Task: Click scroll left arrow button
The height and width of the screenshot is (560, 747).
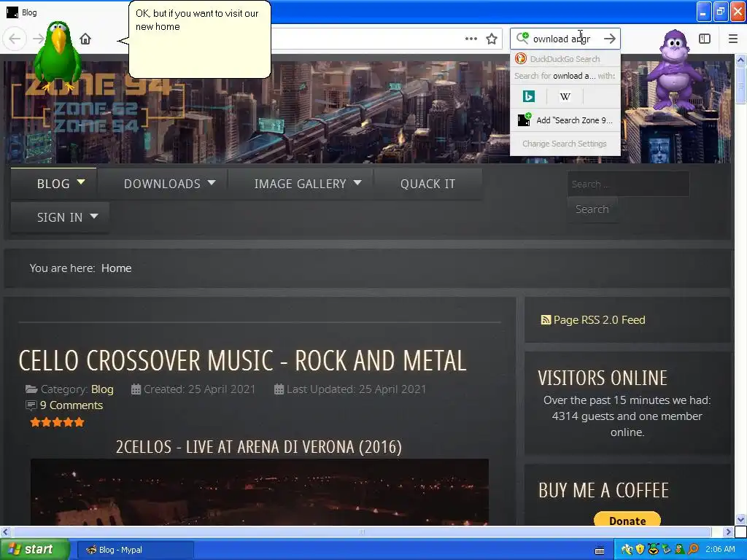Action: click(x=5, y=532)
